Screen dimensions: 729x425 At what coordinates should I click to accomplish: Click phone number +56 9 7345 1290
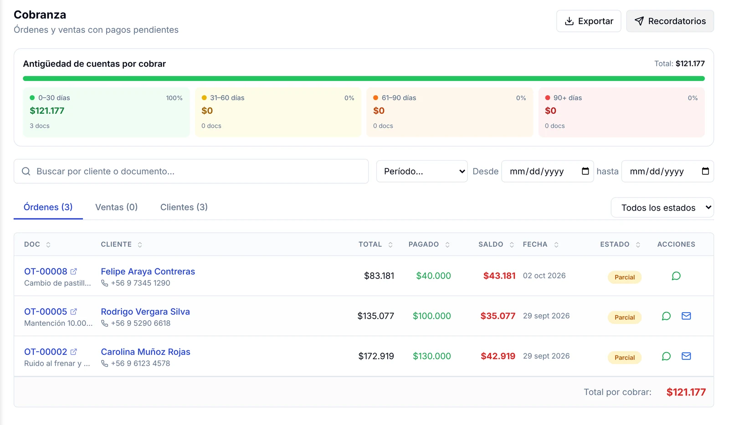140,283
